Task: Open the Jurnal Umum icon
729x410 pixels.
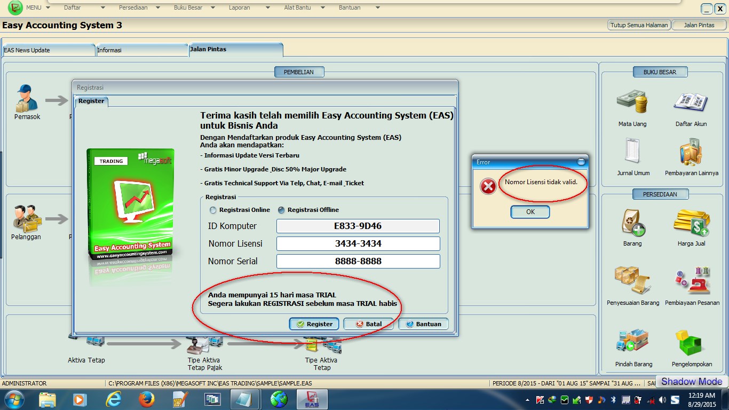Action: tap(632, 152)
